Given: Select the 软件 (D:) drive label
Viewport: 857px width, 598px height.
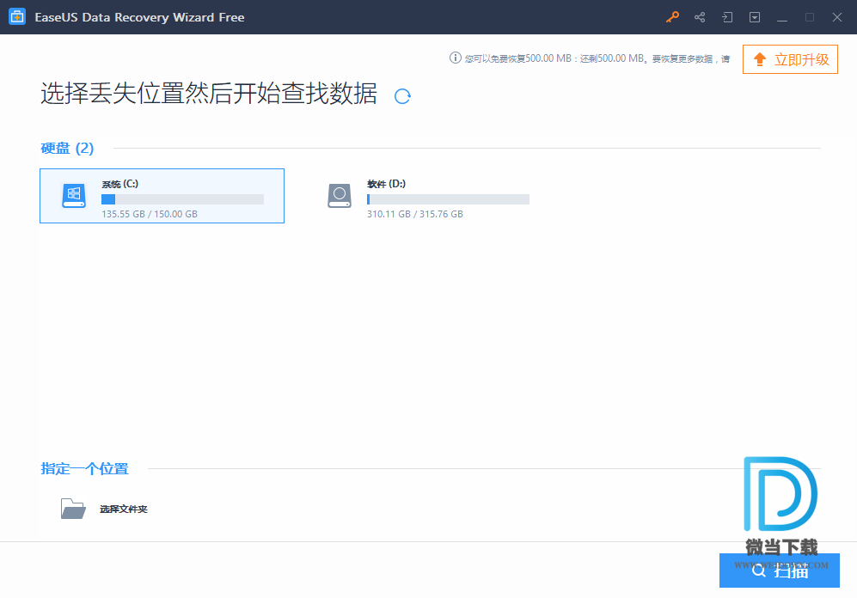Looking at the screenshot, I should coord(386,184).
